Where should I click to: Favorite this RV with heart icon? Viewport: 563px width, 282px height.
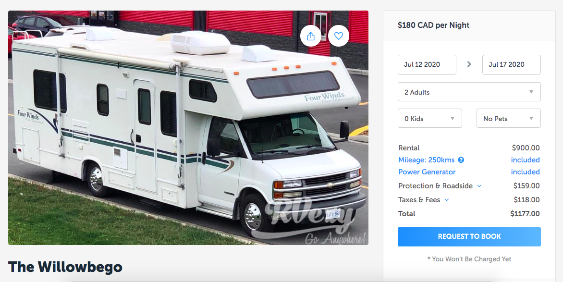[x=339, y=36]
